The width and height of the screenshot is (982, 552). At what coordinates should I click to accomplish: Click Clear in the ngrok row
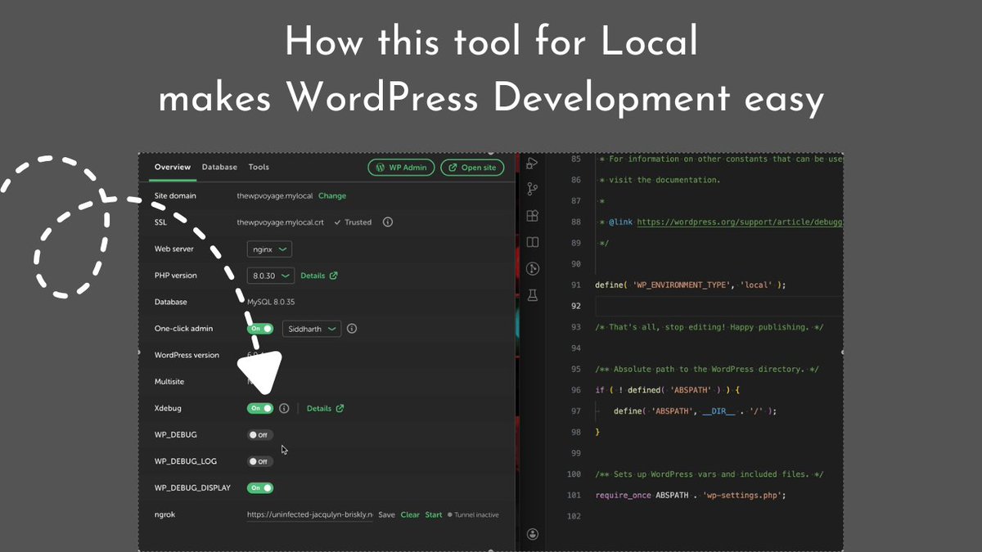tap(410, 514)
